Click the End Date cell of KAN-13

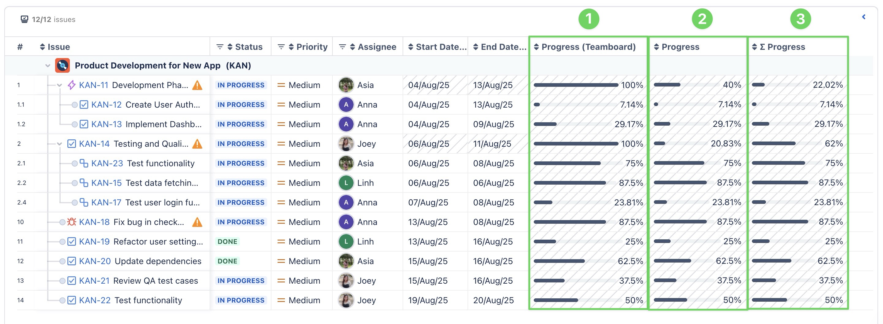[493, 124]
